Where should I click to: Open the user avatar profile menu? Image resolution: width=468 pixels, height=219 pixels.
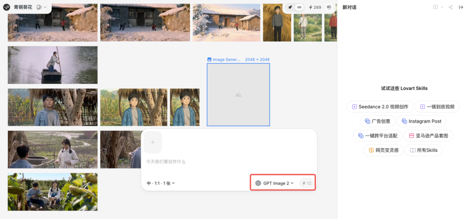[x=329, y=7]
